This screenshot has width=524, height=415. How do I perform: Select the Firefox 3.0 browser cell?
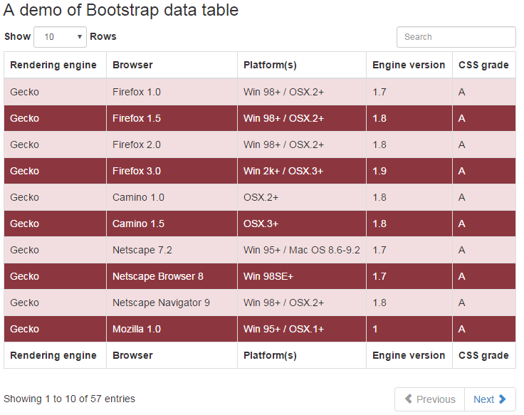[172, 171]
